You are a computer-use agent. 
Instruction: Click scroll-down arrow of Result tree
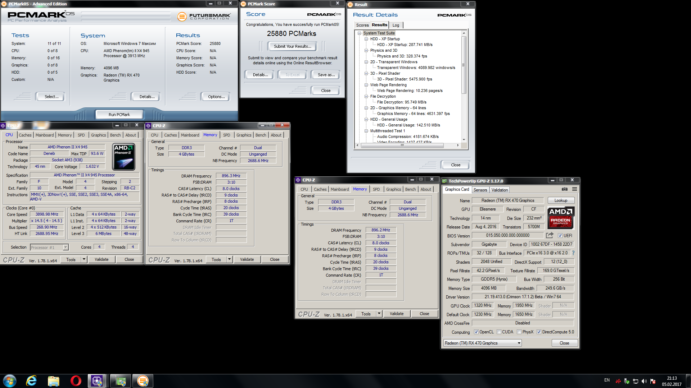coord(464,139)
